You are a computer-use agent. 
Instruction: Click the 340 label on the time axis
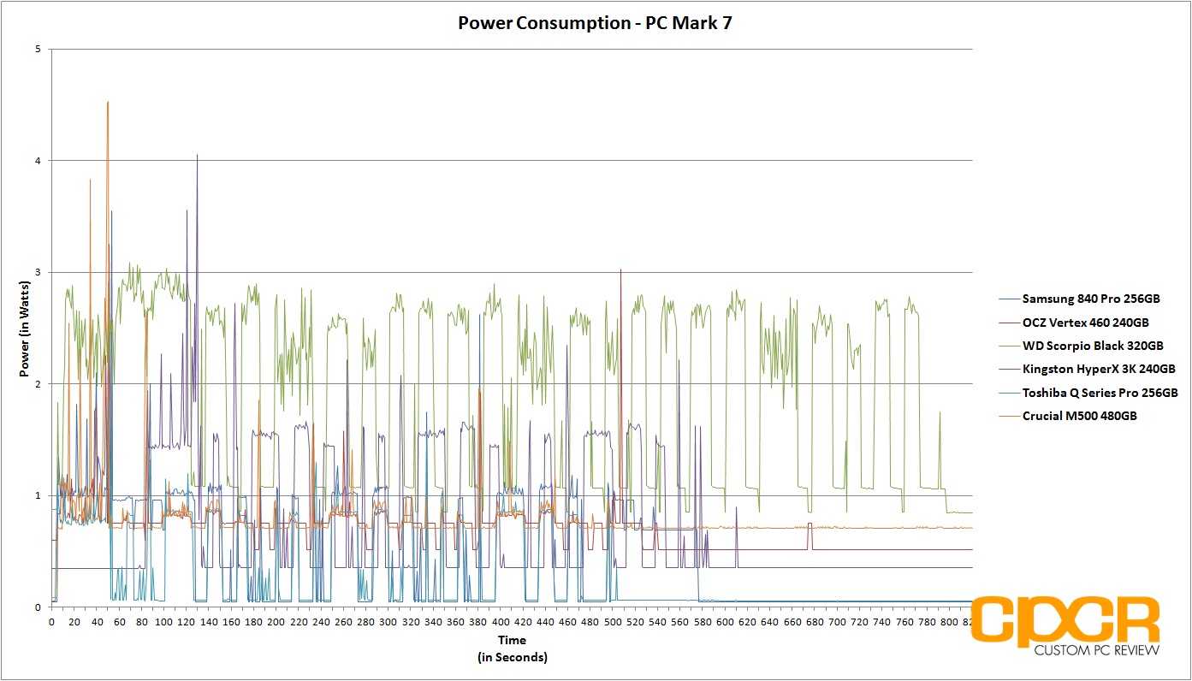tap(433, 622)
